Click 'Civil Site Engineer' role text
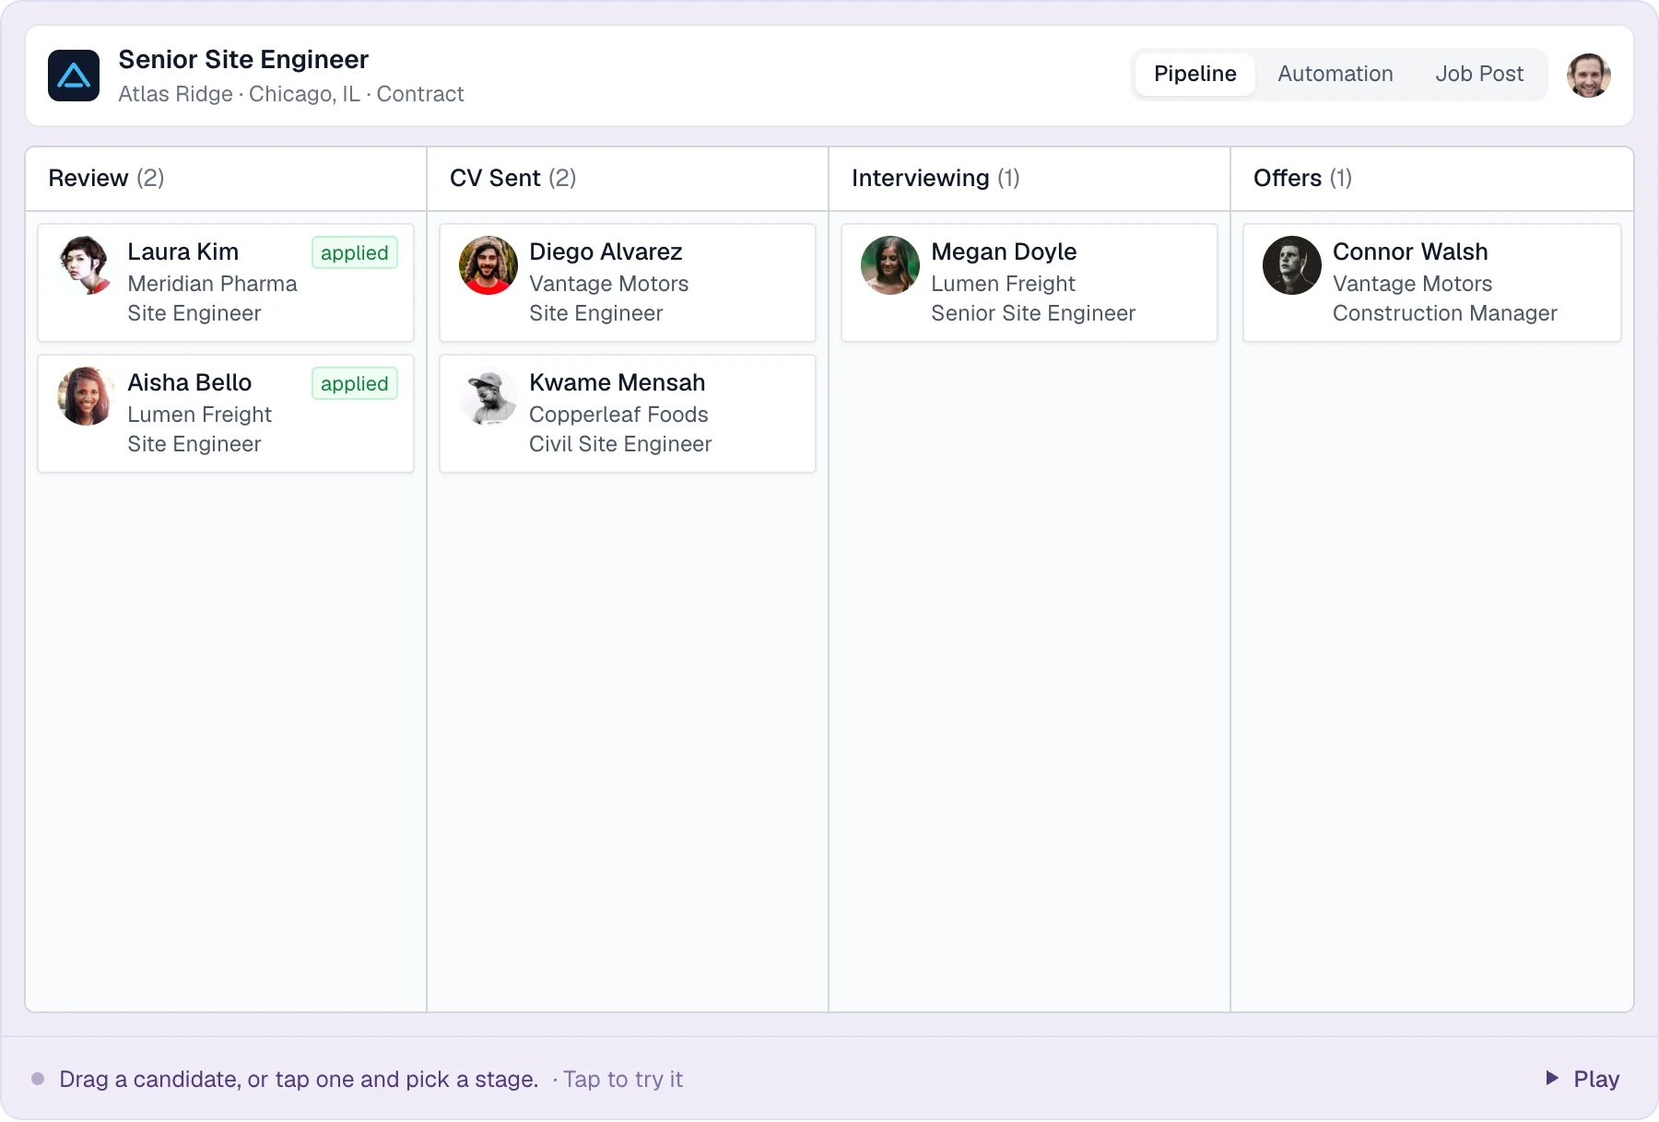Screen dimensions: 1659x1122 coord(620,444)
